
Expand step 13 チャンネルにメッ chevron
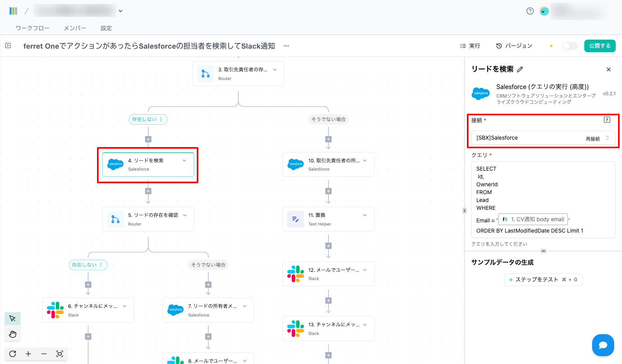pyautogui.click(x=365, y=325)
